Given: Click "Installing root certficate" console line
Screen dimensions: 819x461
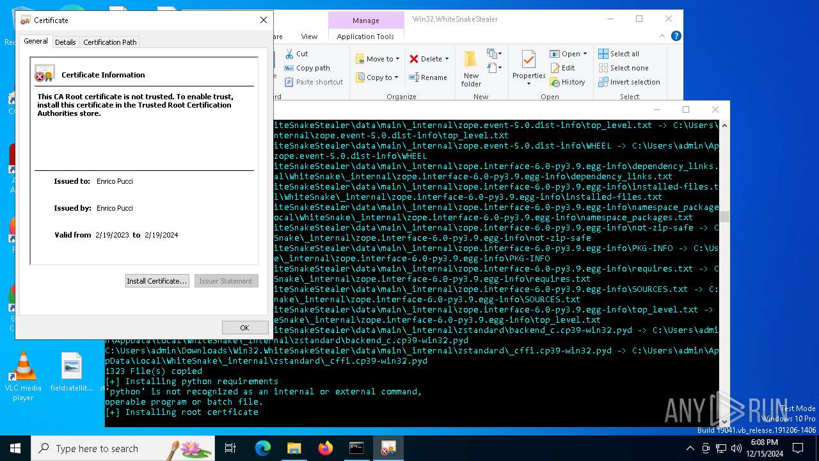Looking at the screenshot, I should coord(182,412).
